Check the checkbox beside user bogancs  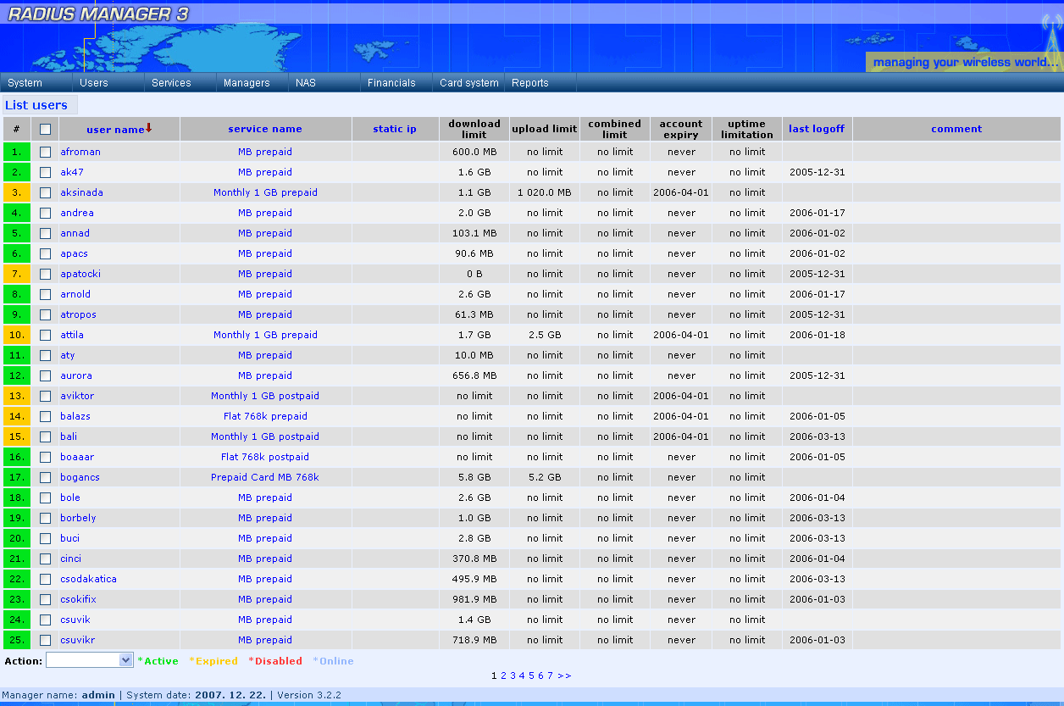pyautogui.click(x=45, y=476)
